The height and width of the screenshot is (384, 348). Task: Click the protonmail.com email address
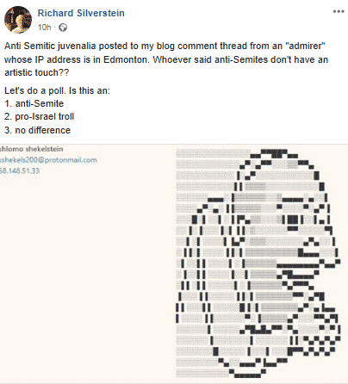[48, 160]
